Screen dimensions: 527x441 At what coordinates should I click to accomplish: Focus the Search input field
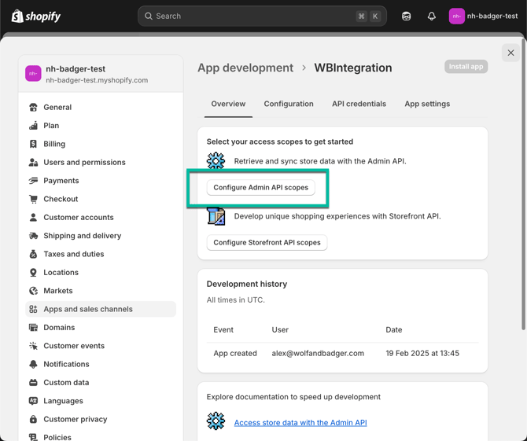point(262,17)
